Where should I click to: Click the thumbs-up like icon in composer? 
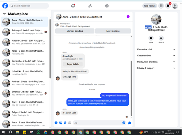click(x=130, y=123)
